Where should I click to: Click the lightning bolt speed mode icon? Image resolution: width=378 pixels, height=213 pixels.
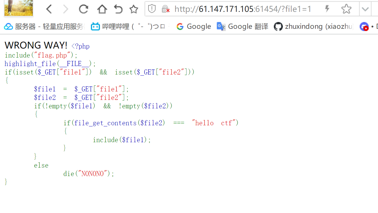(327, 9)
